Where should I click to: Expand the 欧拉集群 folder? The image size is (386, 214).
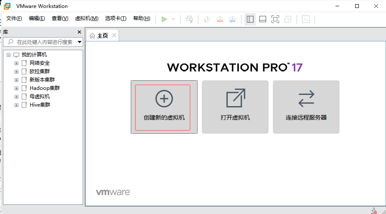[x=16, y=71]
